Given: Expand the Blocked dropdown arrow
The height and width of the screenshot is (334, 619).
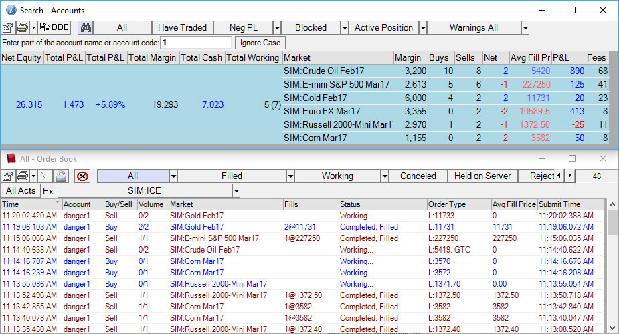Looking at the screenshot, I should tap(345, 28).
